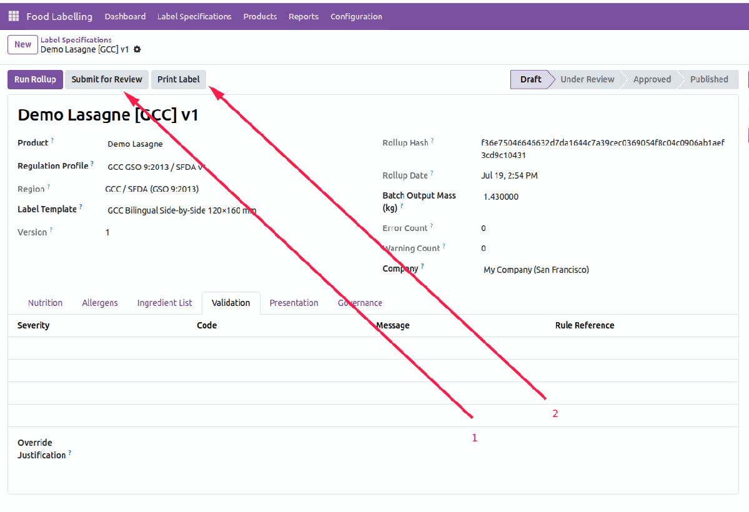Select the Under Review status stage
749x512 pixels.
(587, 79)
